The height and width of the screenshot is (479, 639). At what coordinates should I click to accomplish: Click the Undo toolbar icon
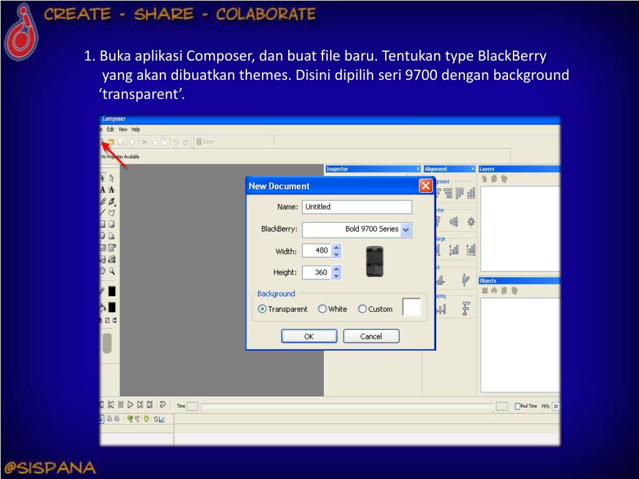(176, 142)
